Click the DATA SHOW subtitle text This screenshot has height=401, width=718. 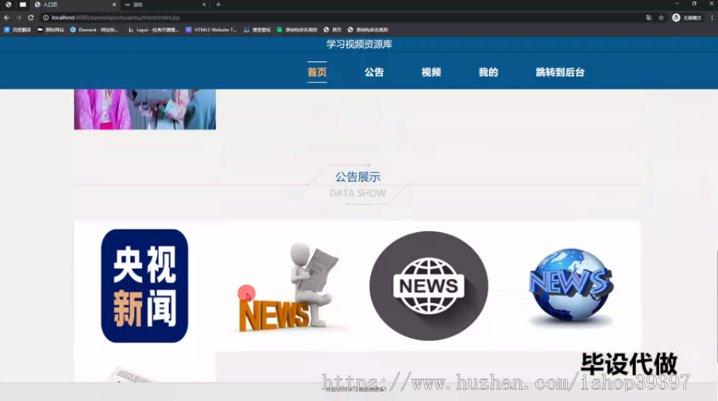click(357, 193)
